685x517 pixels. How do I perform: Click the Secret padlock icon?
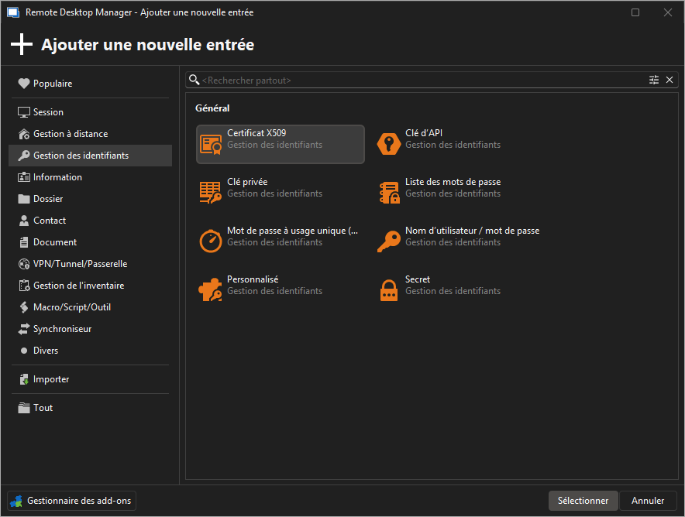pyautogui.click(x=389, y=290)
